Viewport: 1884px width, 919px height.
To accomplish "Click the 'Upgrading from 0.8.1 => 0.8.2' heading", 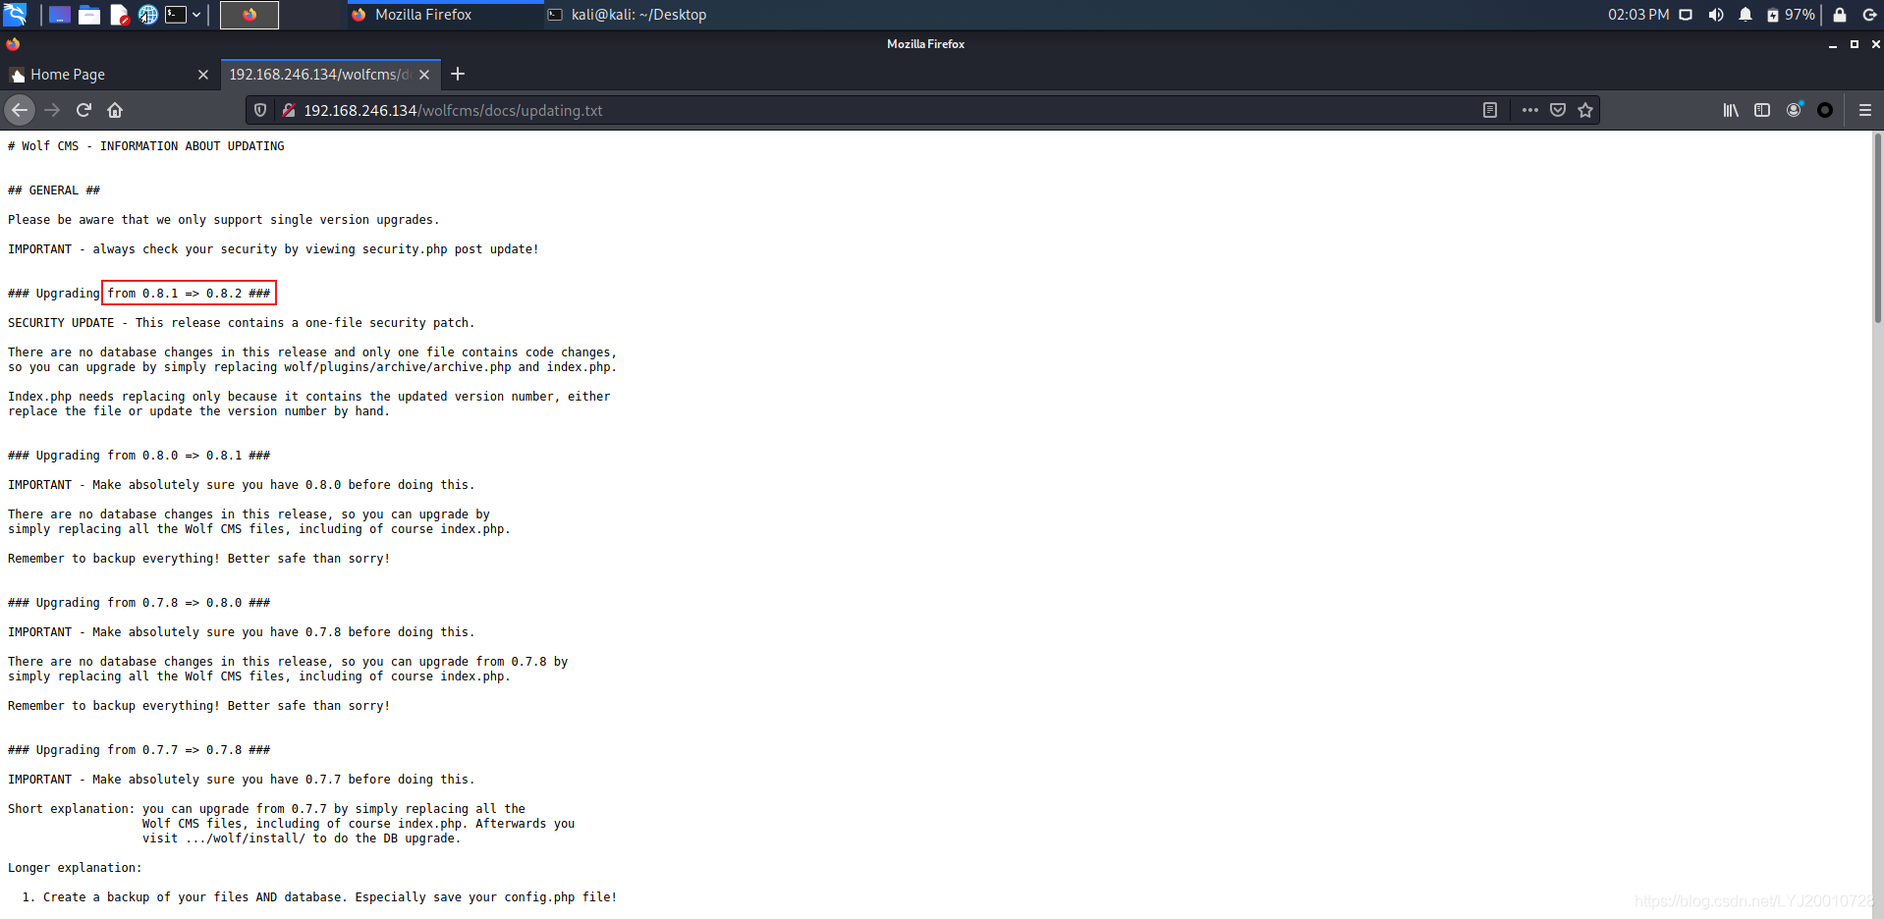I will 139,294.
